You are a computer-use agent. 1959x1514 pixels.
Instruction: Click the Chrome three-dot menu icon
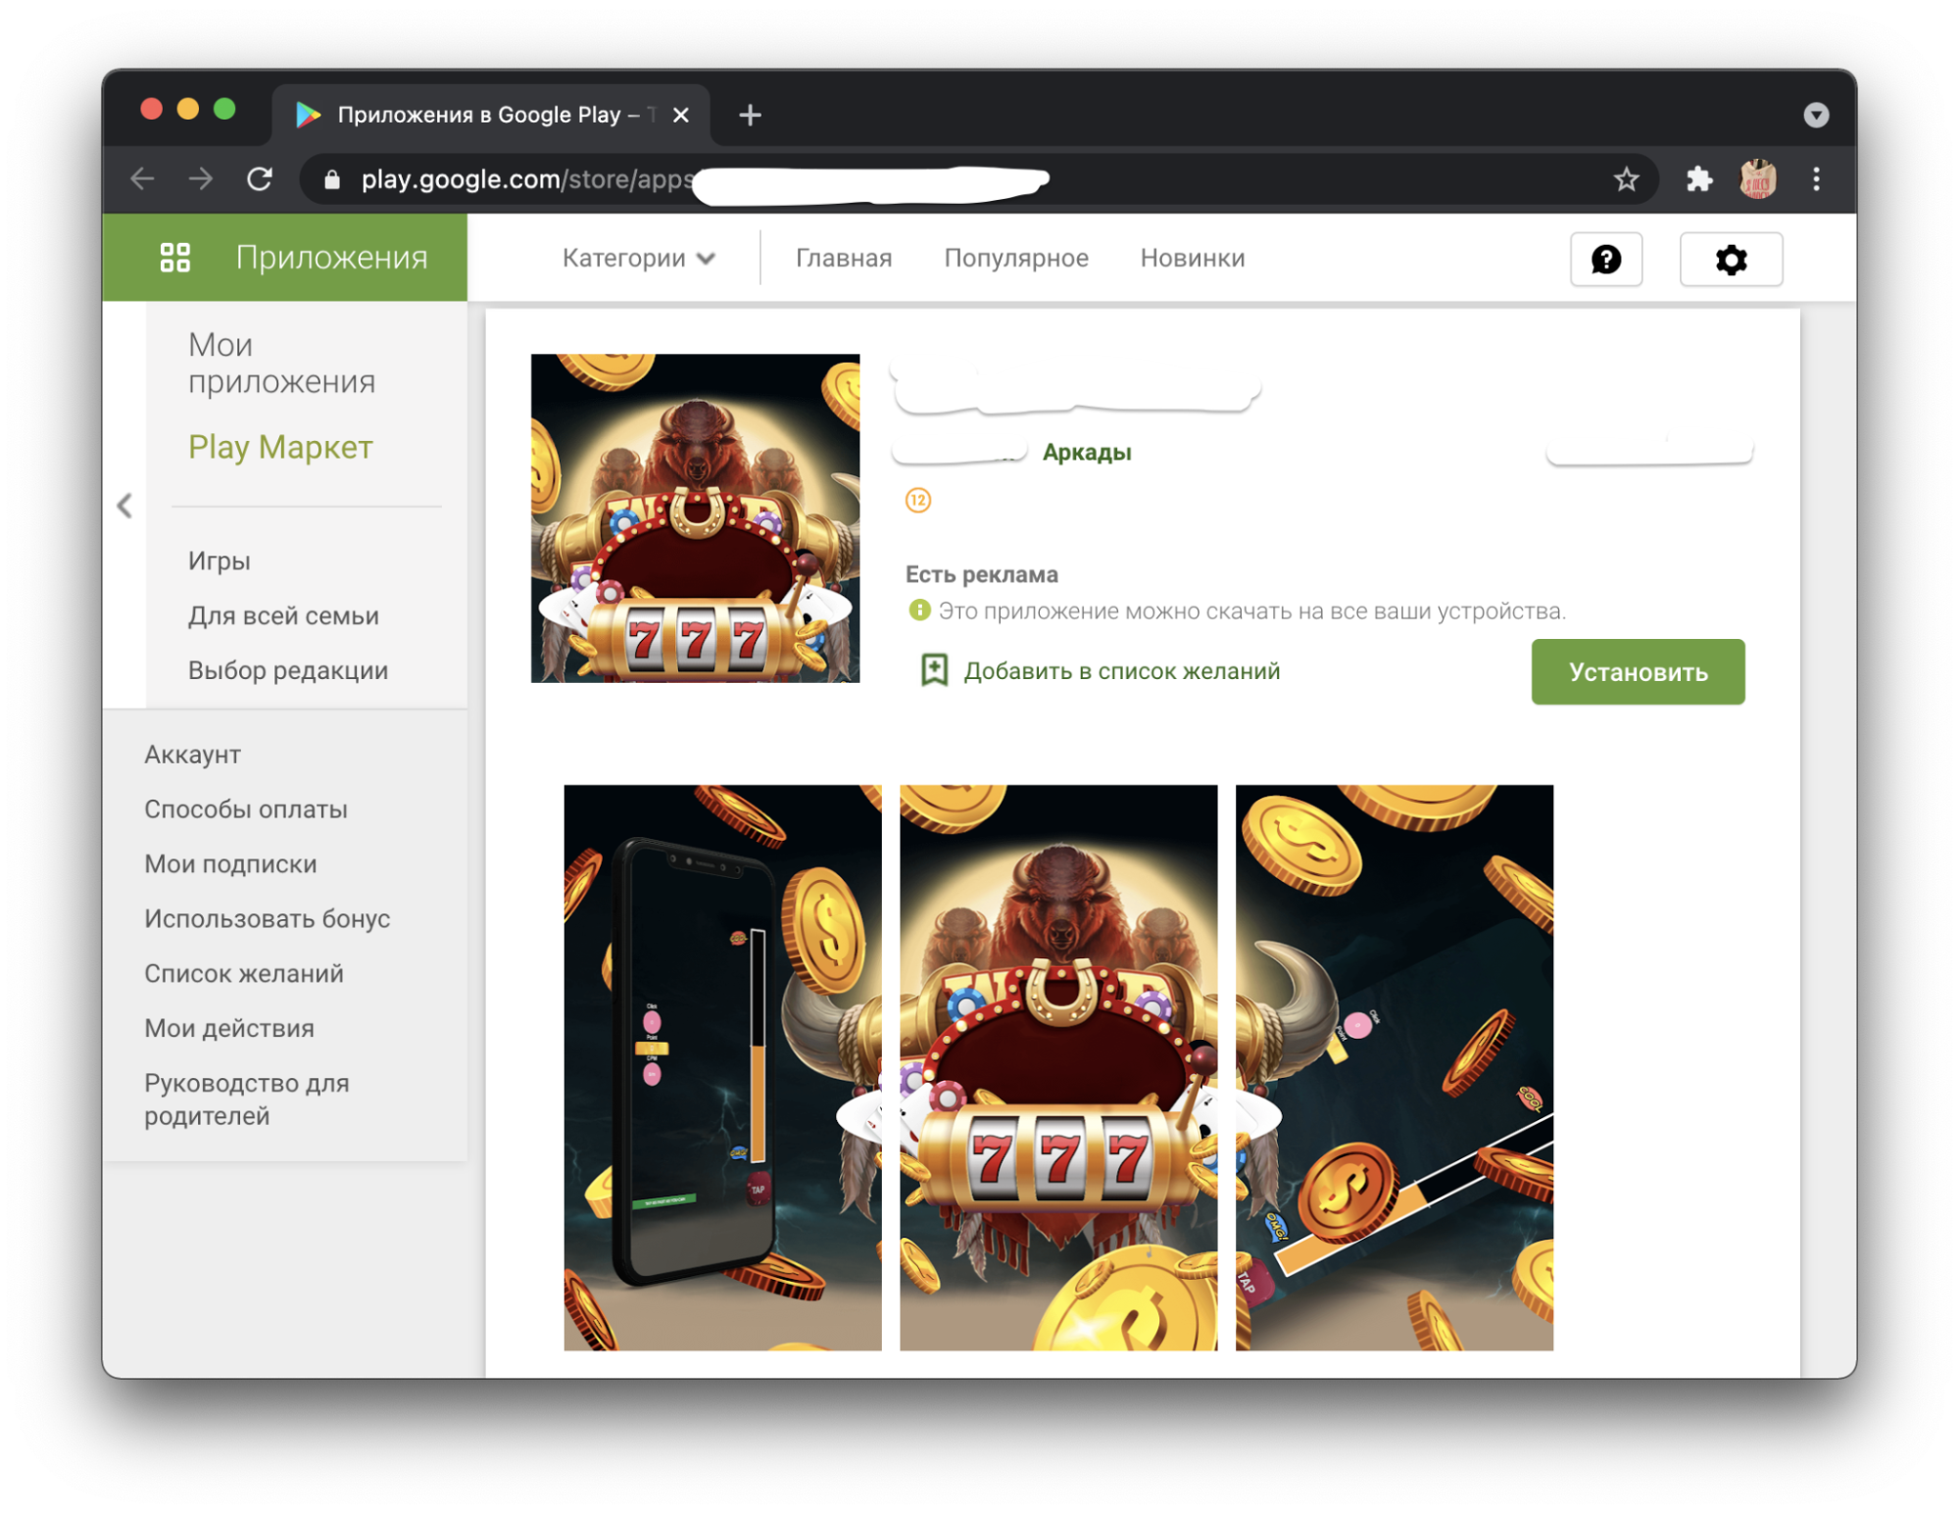1816,179
